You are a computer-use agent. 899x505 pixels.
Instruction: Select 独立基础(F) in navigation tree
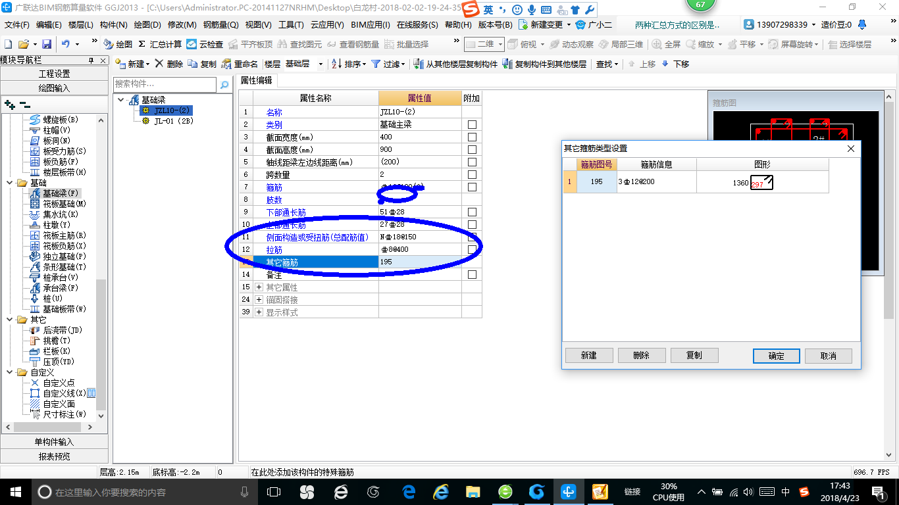(59, 256)
